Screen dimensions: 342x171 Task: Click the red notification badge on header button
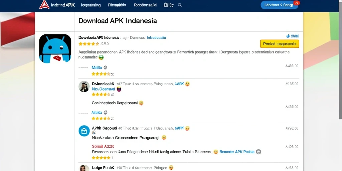(x=297, y=3)
